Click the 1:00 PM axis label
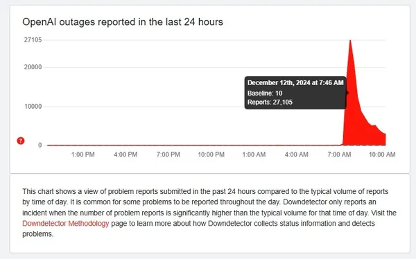This screenshot has height=259, width=416. (83, 154)
